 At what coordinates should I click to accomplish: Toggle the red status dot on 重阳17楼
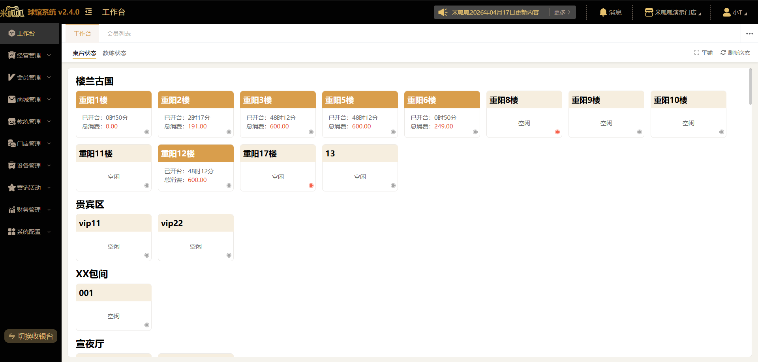coord(311,186)
